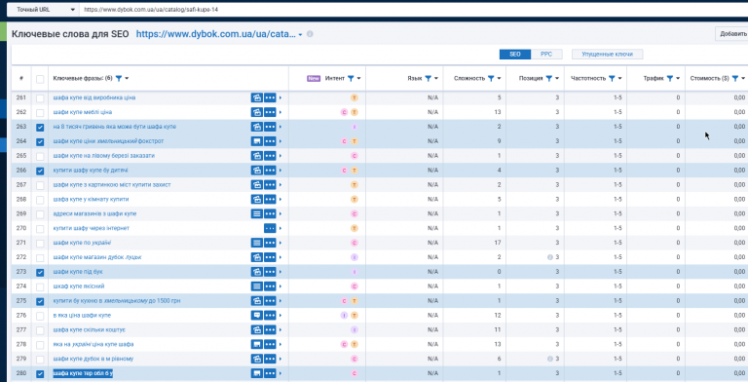Click the filter funnel icon for Язык column
This screenshot has width=748, height=382.
coord(429,78)
